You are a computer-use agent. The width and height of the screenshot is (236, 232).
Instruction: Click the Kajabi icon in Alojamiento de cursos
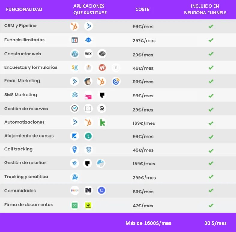75,136
